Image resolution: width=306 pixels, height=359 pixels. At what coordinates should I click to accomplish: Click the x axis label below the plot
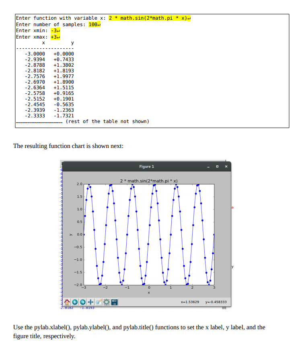coord(149,293)
